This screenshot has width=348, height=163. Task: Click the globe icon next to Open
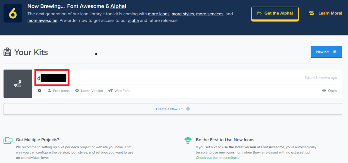coord(324,91)
